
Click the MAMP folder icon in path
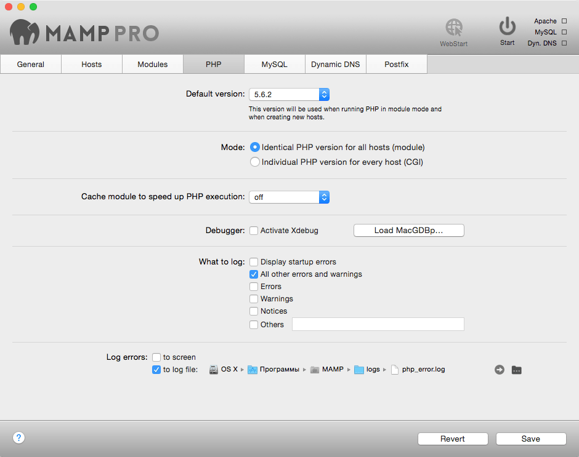click(315, 370)
